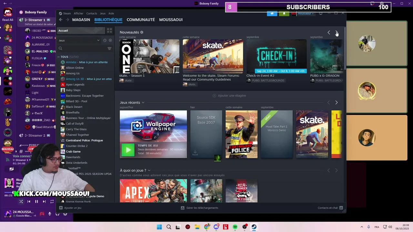The width and height of the screenshot is (413, 232).
Task: Pause the track in Discord music player
Action: pyautogui.click(x=36, y=202)
